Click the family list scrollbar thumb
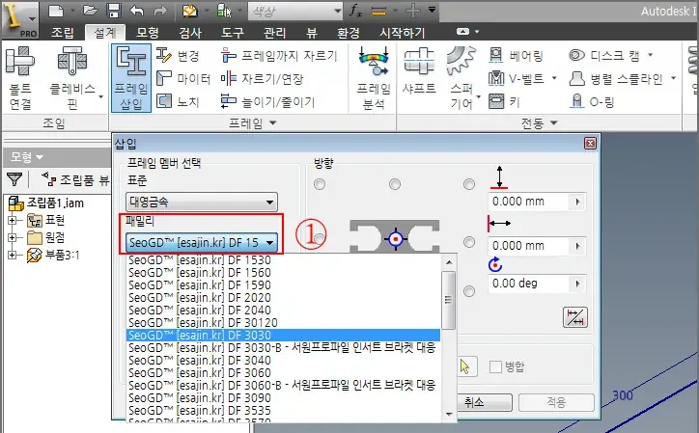 pyautogui.click(x=449, y=300)
